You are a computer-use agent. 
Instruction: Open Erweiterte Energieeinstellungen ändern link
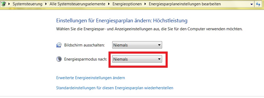pyautogui.click(x=90, y=78)
